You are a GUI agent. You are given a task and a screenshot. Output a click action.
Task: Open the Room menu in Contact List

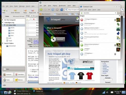94,10
